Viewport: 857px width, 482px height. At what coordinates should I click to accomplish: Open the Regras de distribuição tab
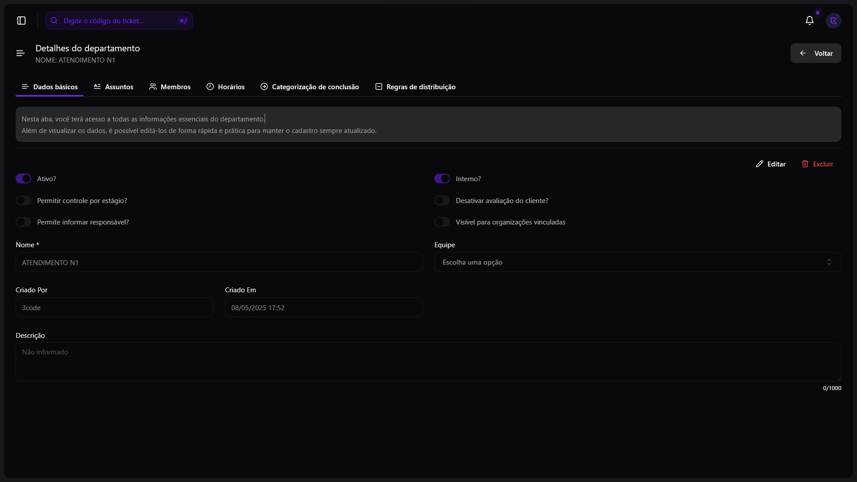click(416, 87)
